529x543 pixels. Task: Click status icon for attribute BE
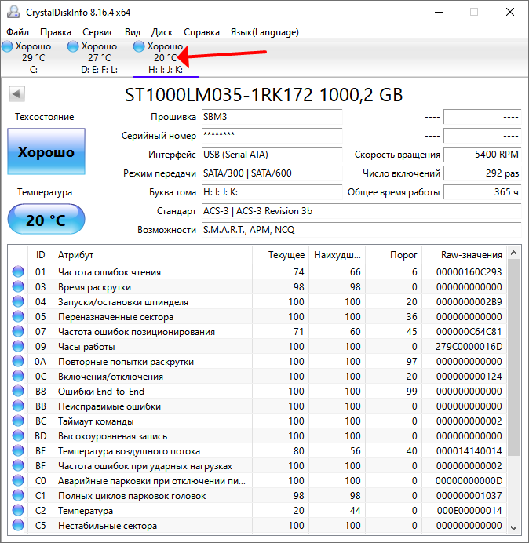18,450
